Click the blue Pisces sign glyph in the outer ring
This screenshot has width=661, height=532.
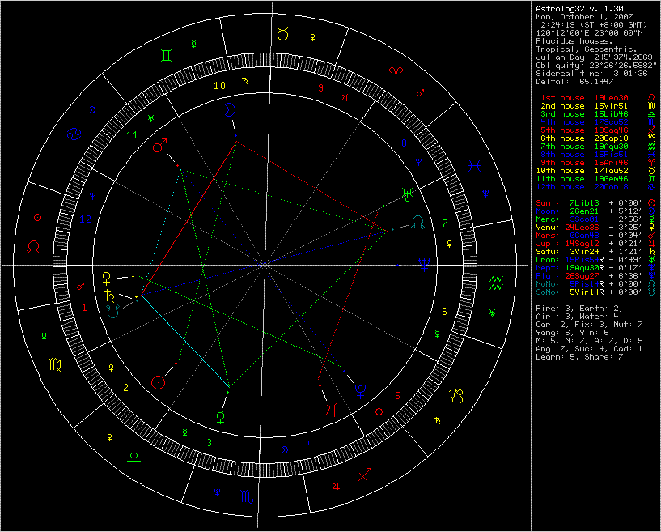(475, 167)
